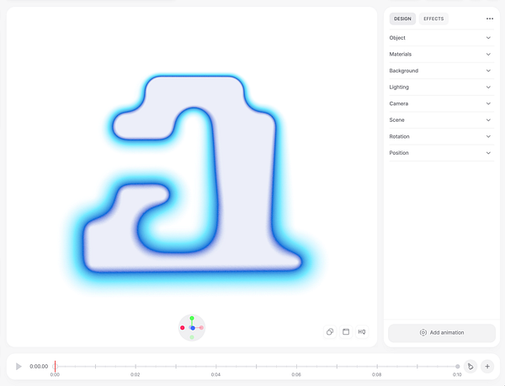
Task: Click the faded green axis dot on gizmo
Action: [192, 337]
